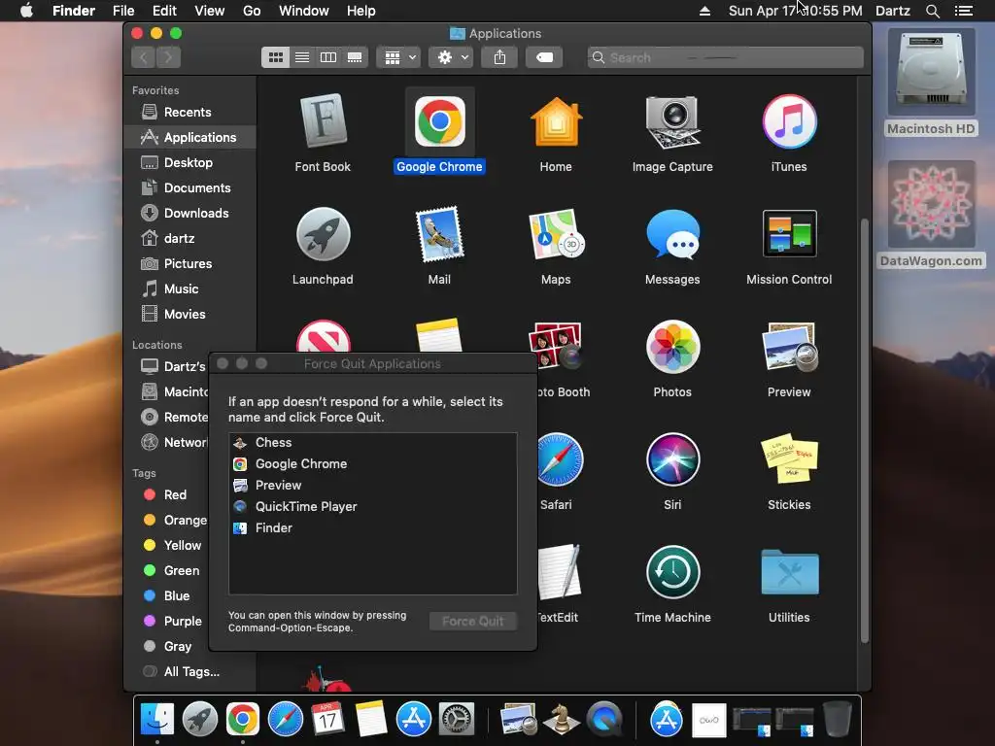Open Recents in the Finder sidebar

click(190, 113)
